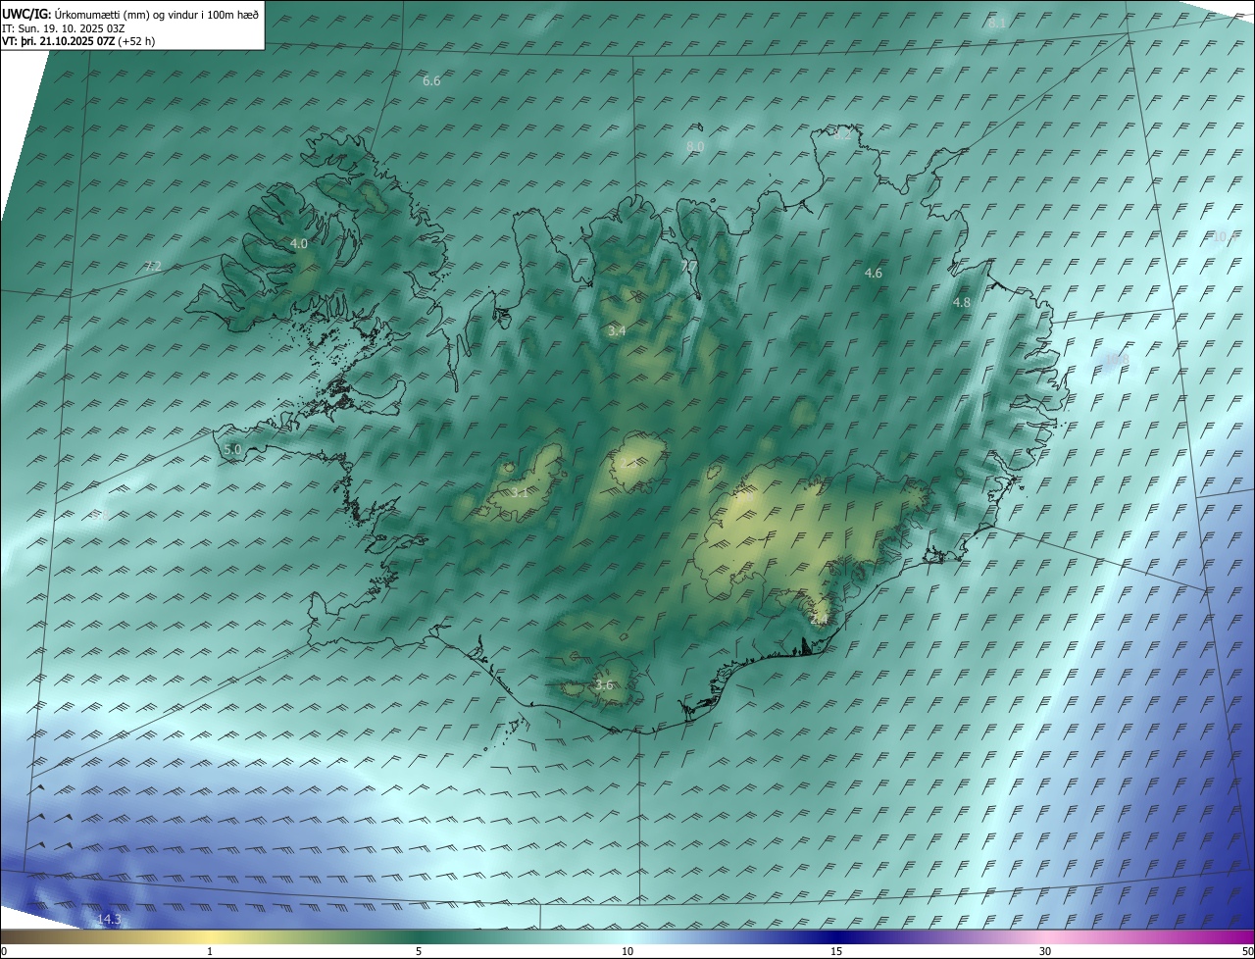Image resolution: width=1255 pixels, height=959 pixels.
Task: Click the '15' tick label on the colour scale
Action: 836,951
